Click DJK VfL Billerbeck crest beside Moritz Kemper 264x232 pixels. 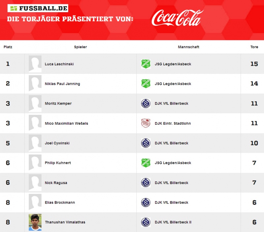point(146,103)
